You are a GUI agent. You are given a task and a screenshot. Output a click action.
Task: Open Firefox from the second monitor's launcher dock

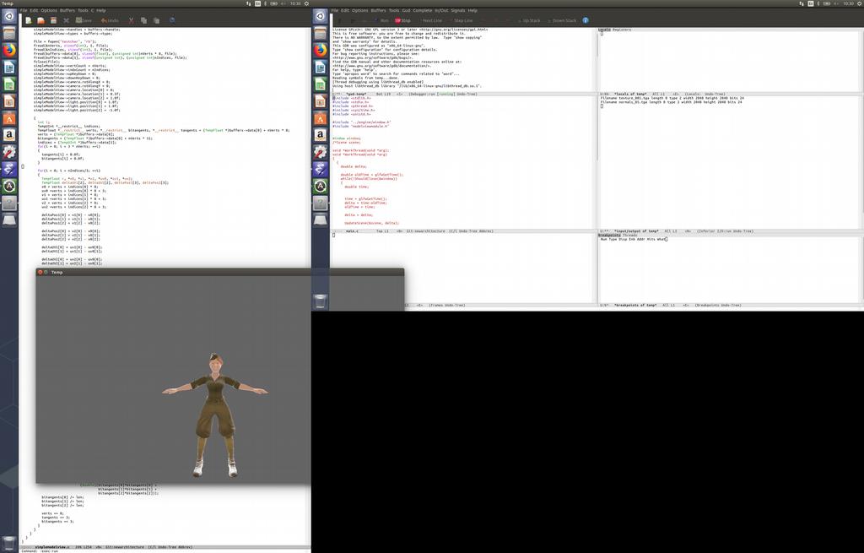pos(321,50)
